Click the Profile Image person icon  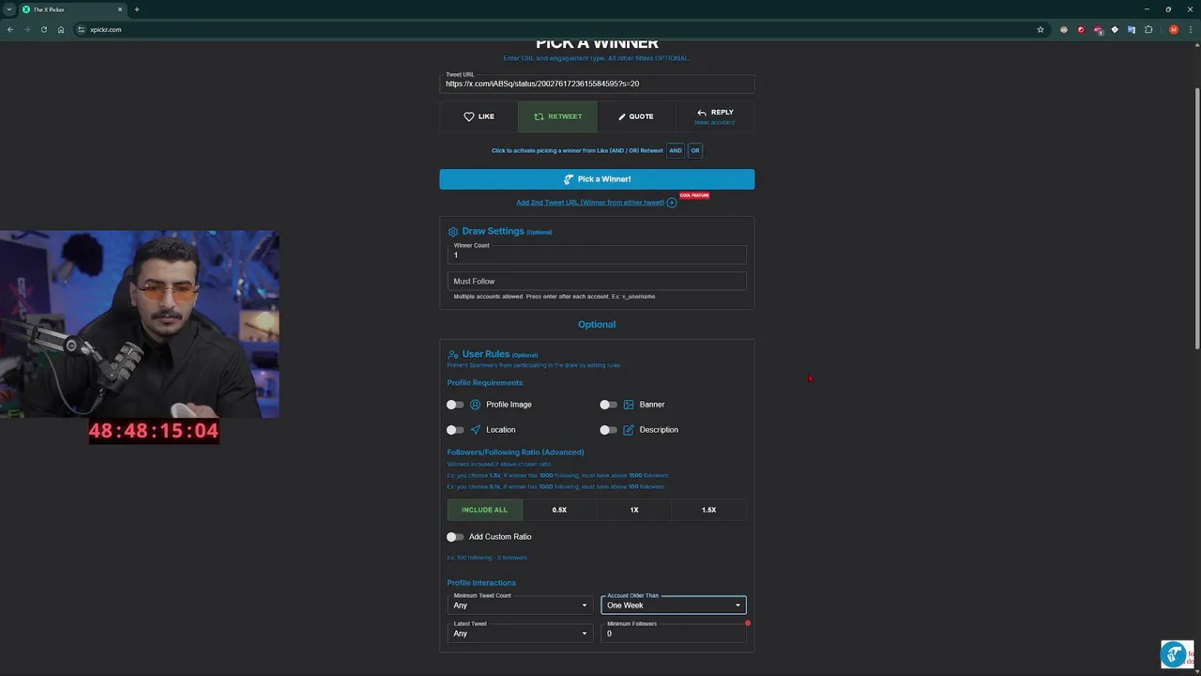pyautogui.click(x=476, y=405)
